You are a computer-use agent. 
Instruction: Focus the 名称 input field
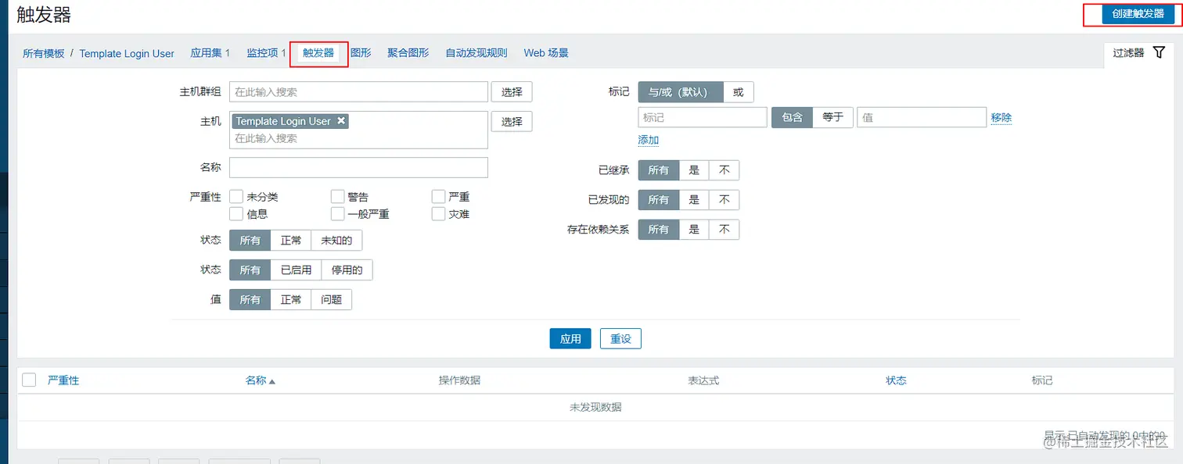(358, 167)
